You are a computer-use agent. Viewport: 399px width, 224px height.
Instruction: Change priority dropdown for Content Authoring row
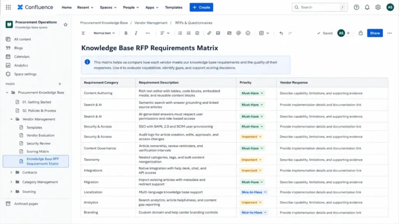click(252, 93)
